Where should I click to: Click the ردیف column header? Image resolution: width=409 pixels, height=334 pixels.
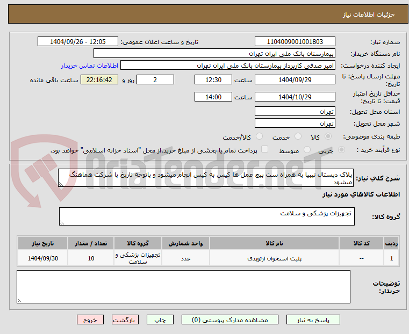pos(391,243)
